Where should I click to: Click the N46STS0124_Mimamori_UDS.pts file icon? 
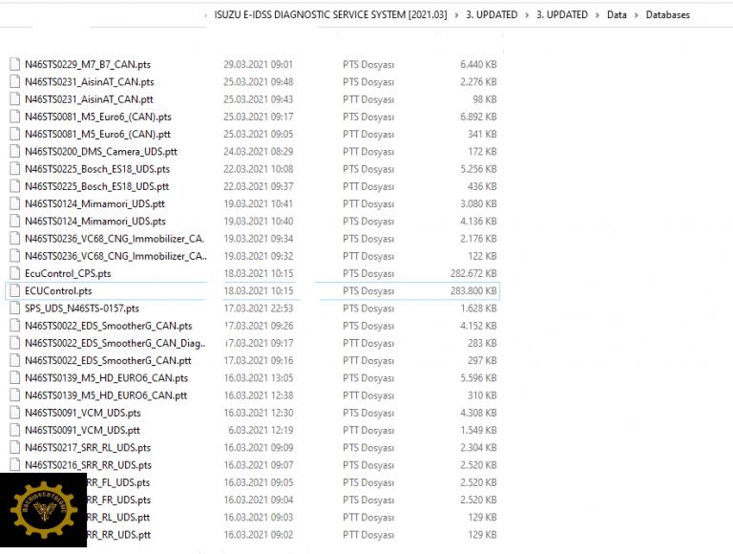(x=15, y=221)
